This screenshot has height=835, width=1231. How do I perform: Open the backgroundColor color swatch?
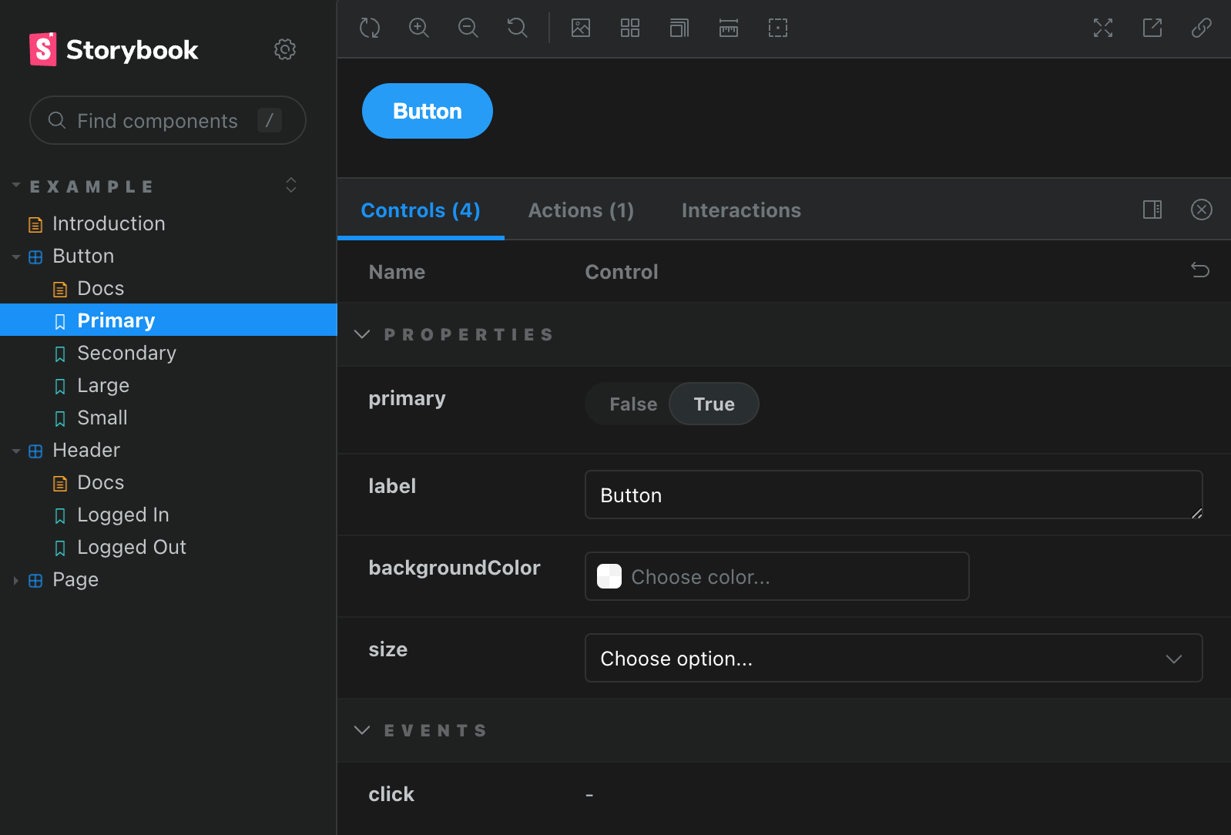click(609, 576)
